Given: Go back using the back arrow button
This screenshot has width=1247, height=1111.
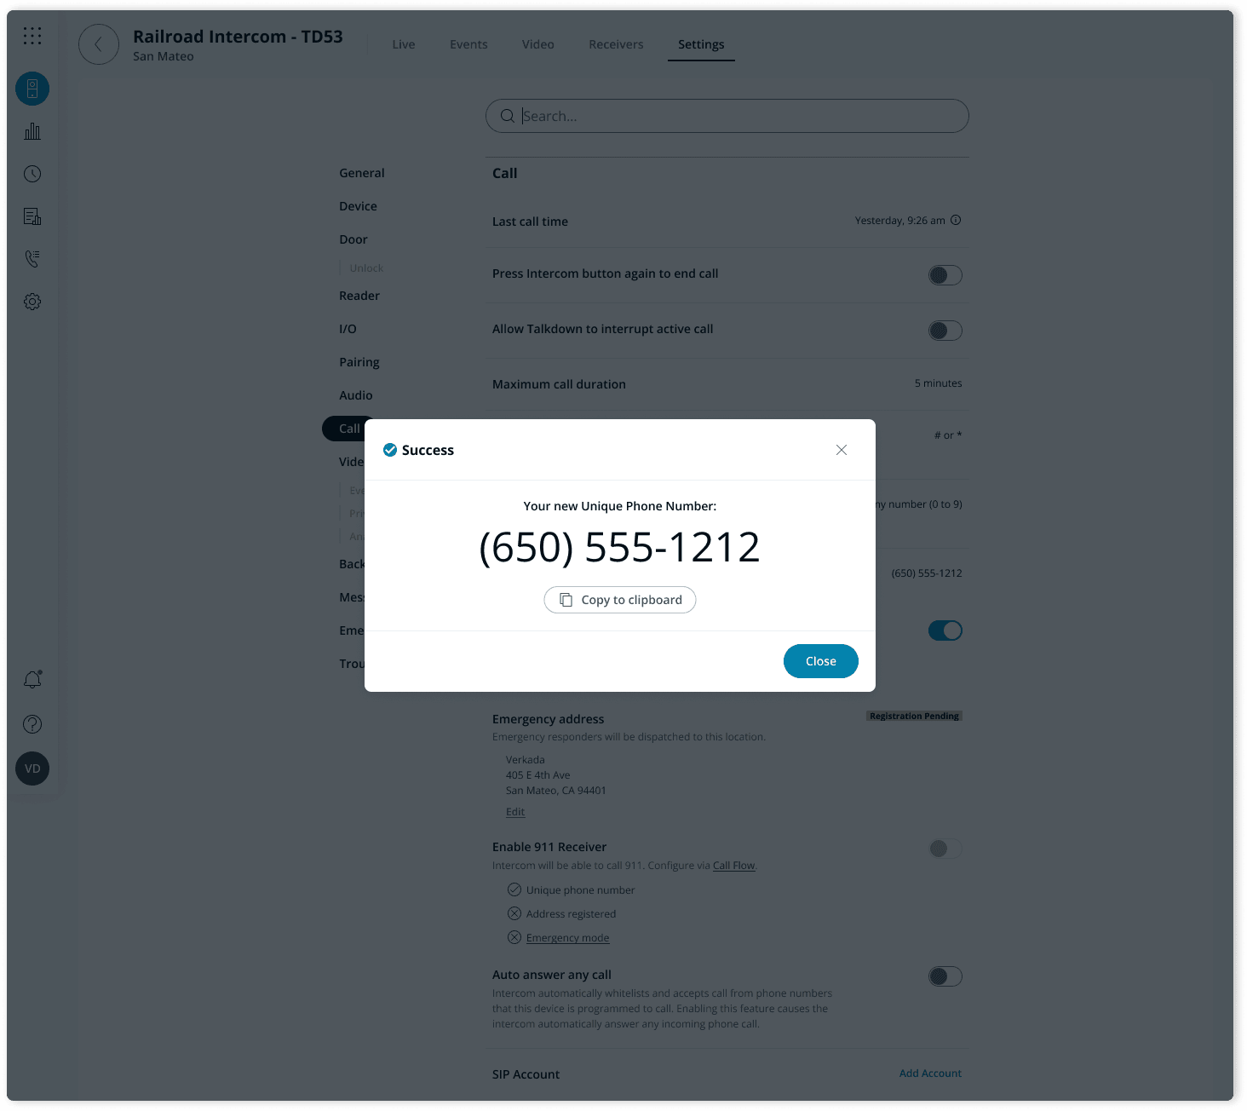Looking at the screenshot, I should pyautogui.click(x=99, y=44).
